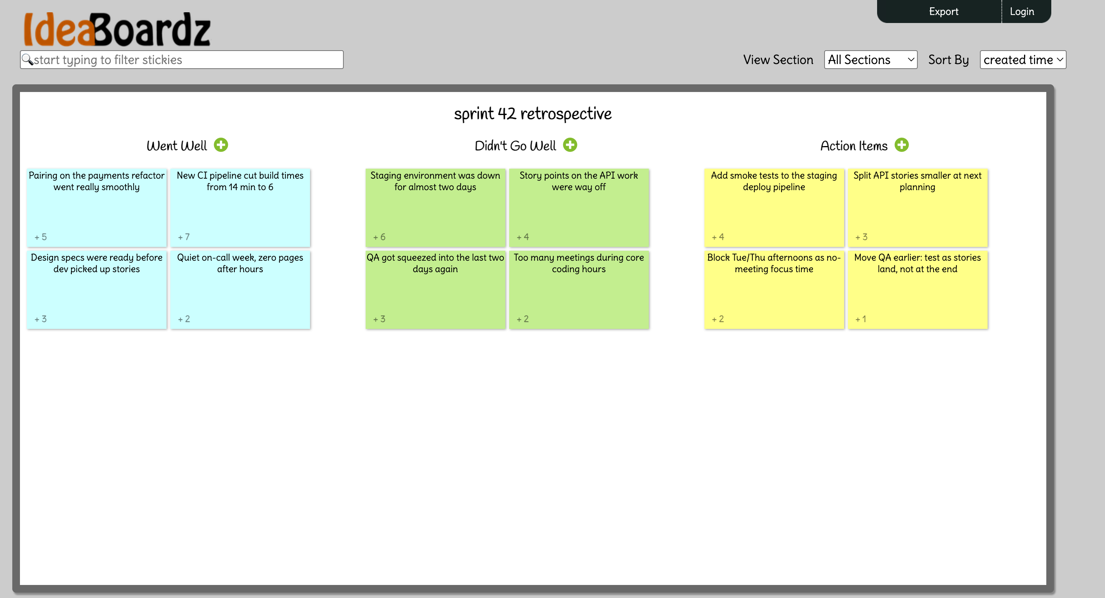Screen dimensions: 1105x598
Task: Open sticky 'Add smoke tests to the staging'
Action: pyautogui.click(x=774, y=207)
